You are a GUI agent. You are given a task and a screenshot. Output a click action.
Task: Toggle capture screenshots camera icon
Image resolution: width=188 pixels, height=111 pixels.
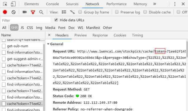click(x=25, y=12)
